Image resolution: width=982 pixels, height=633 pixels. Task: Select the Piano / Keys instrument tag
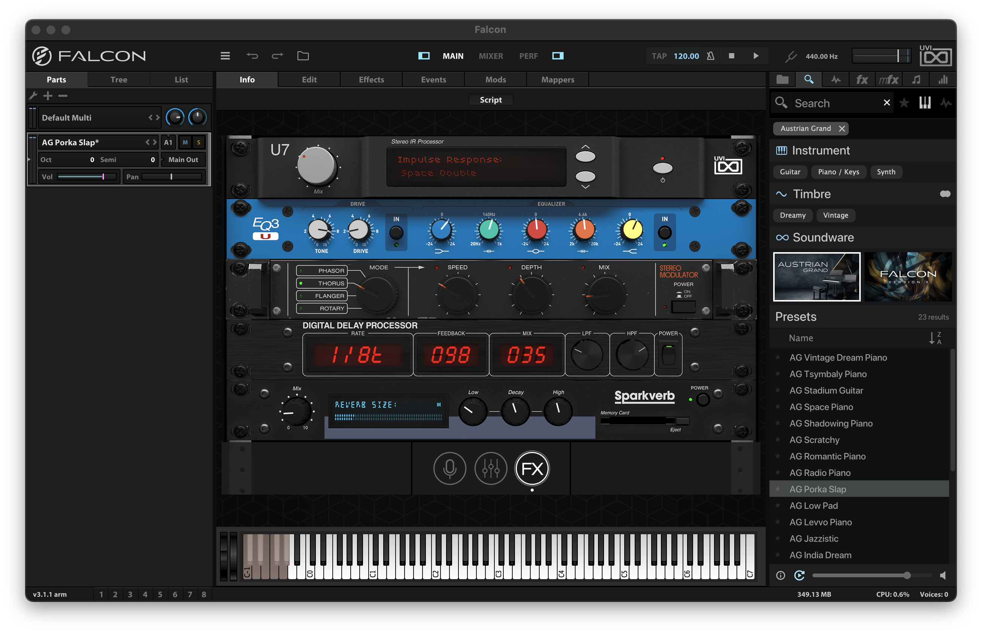[x=839, y=172]
